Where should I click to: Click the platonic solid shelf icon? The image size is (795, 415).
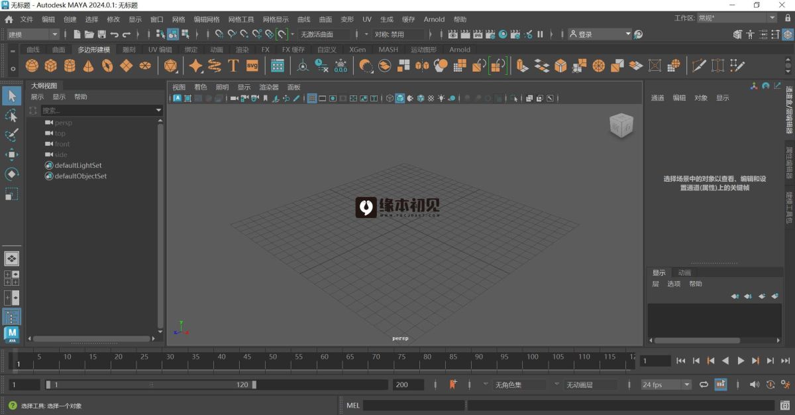(170, 66)
